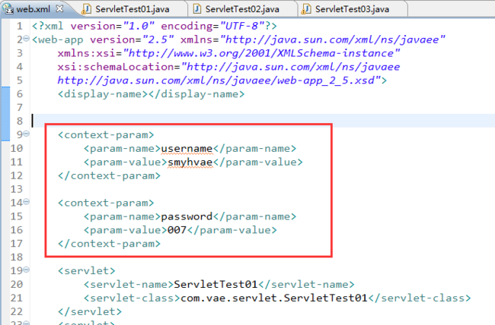Collapse the web-app element on line 2
This screenshot has width=495, height=325.
pyautogui.click(x=26, y=39)
